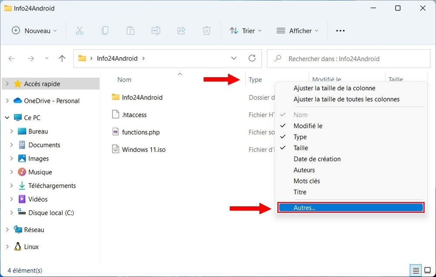Image resolution: width=436 pixels, height=277 pixels.
Task: Click the Delete (trash) icon on the toolbar
Action: click(206, 31)
